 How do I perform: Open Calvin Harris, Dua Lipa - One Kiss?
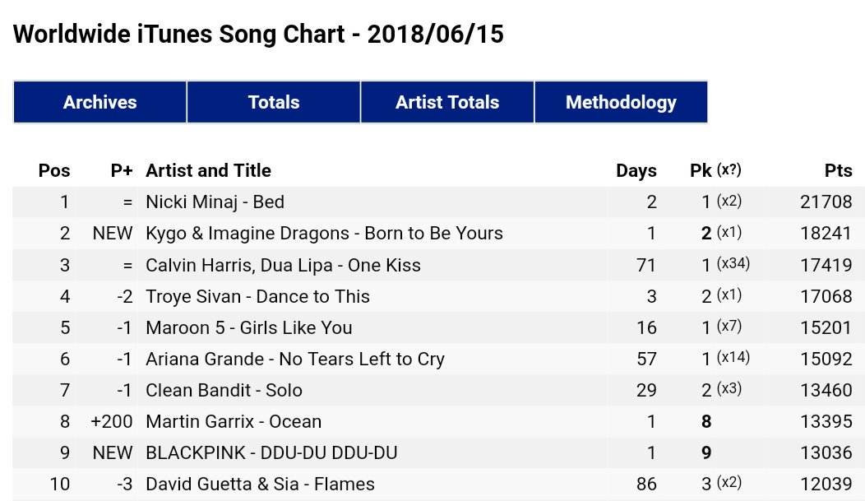pos(283,265)
